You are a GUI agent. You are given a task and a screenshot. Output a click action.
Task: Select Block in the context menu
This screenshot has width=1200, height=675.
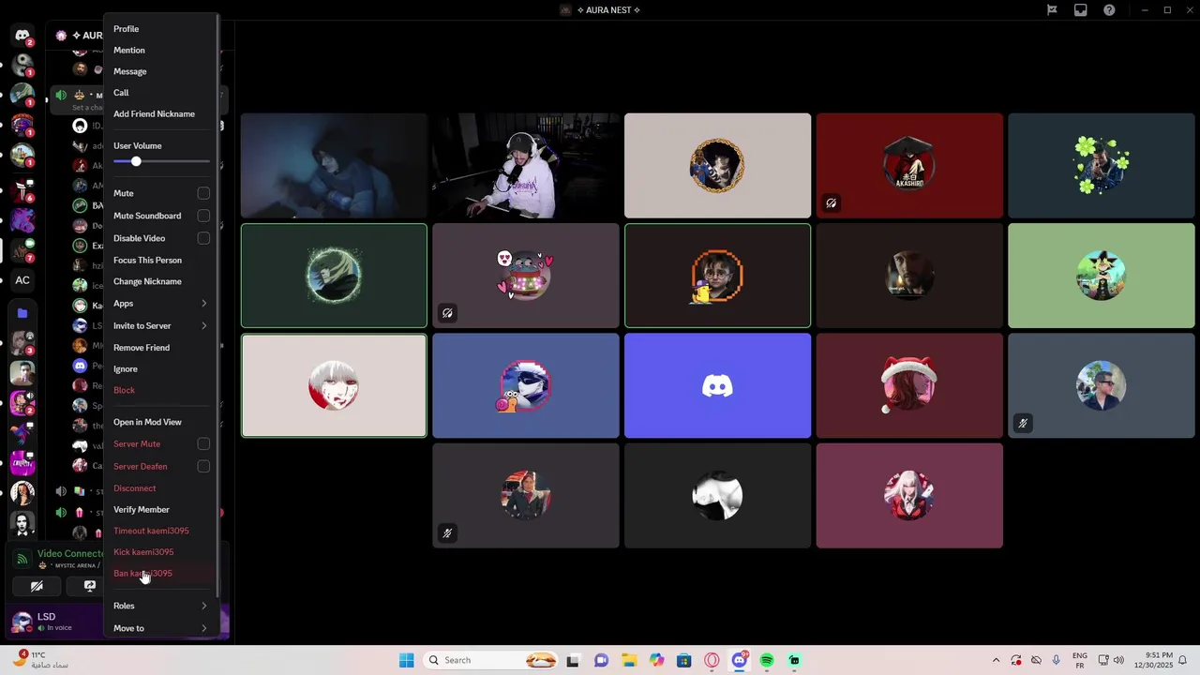pos(160,390)
